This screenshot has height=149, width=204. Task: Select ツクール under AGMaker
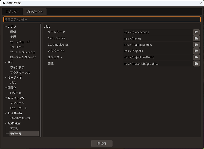(x=24, y=134)
